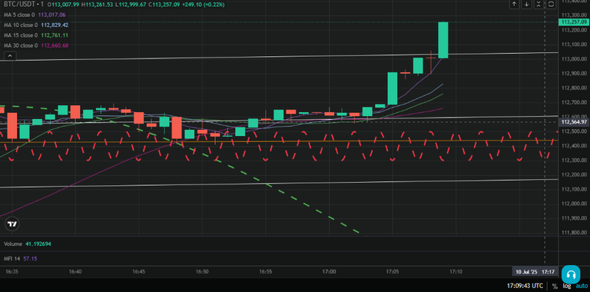The height and width of the screenshot is (292, 590).
Task: Click crosshair price label 112,564.97
Action: pyautogui.click(x=574, y=122)
